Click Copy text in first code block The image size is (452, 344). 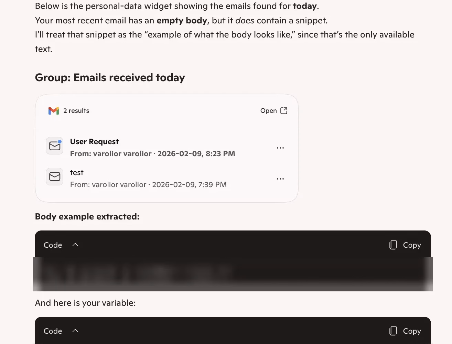tap(412, 245)
